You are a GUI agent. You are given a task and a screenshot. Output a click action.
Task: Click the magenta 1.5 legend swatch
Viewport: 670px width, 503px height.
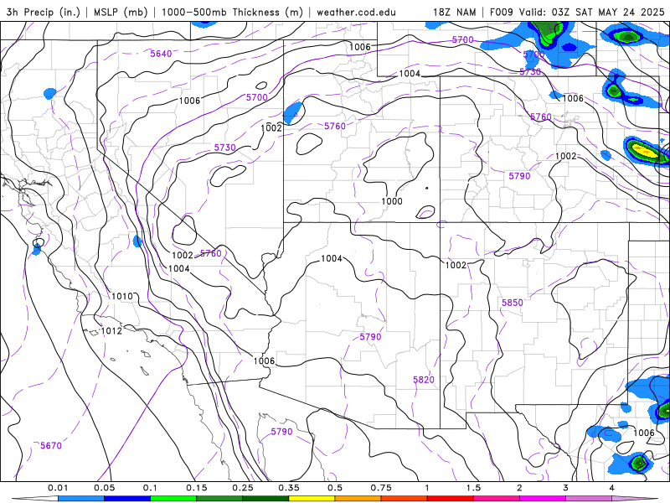496,499
